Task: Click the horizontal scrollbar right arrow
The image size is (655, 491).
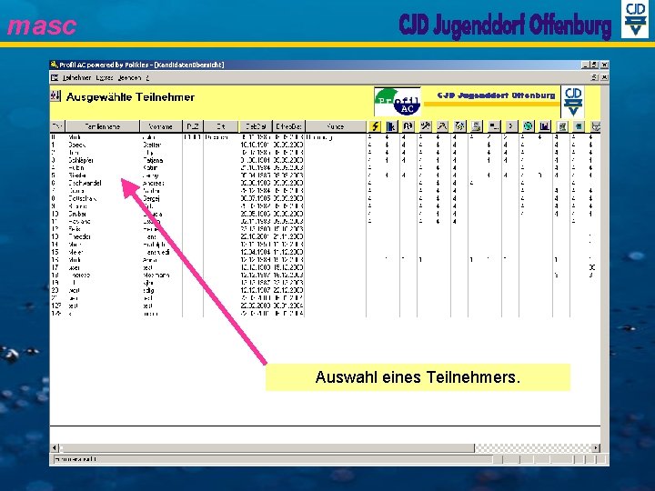Action: [x=596, y=448]
